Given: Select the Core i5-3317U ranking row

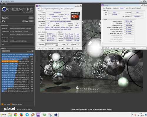Looking at the screenshot, I should click(17, 89).
